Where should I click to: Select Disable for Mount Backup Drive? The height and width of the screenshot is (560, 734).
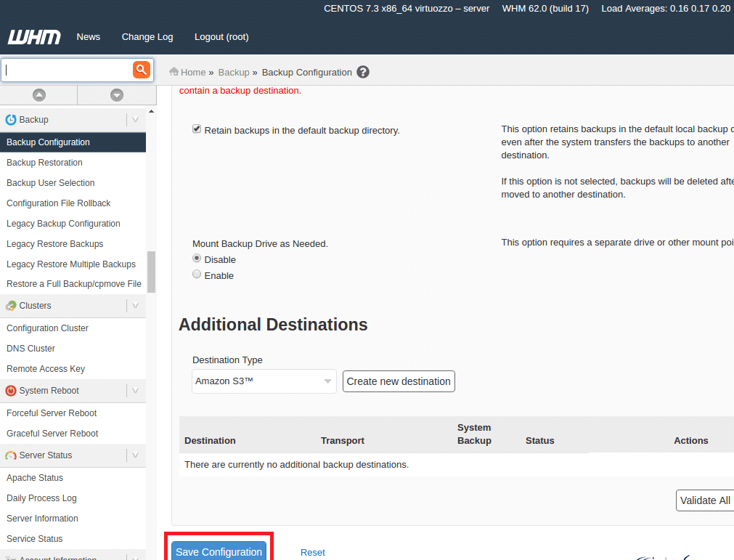197,259
